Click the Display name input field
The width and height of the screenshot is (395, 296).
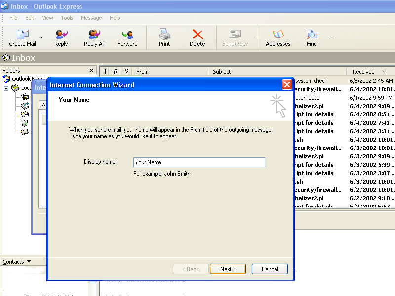pyautogui.click(x=199, y=162)
